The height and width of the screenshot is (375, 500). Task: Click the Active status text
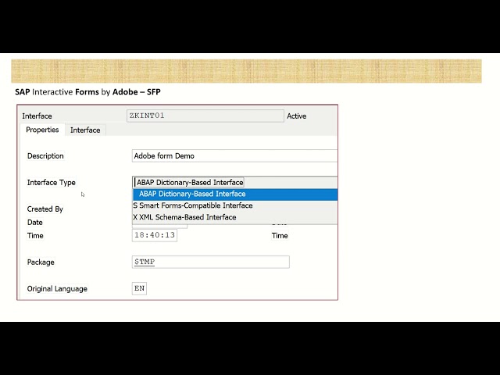click(x=297, y=116)
